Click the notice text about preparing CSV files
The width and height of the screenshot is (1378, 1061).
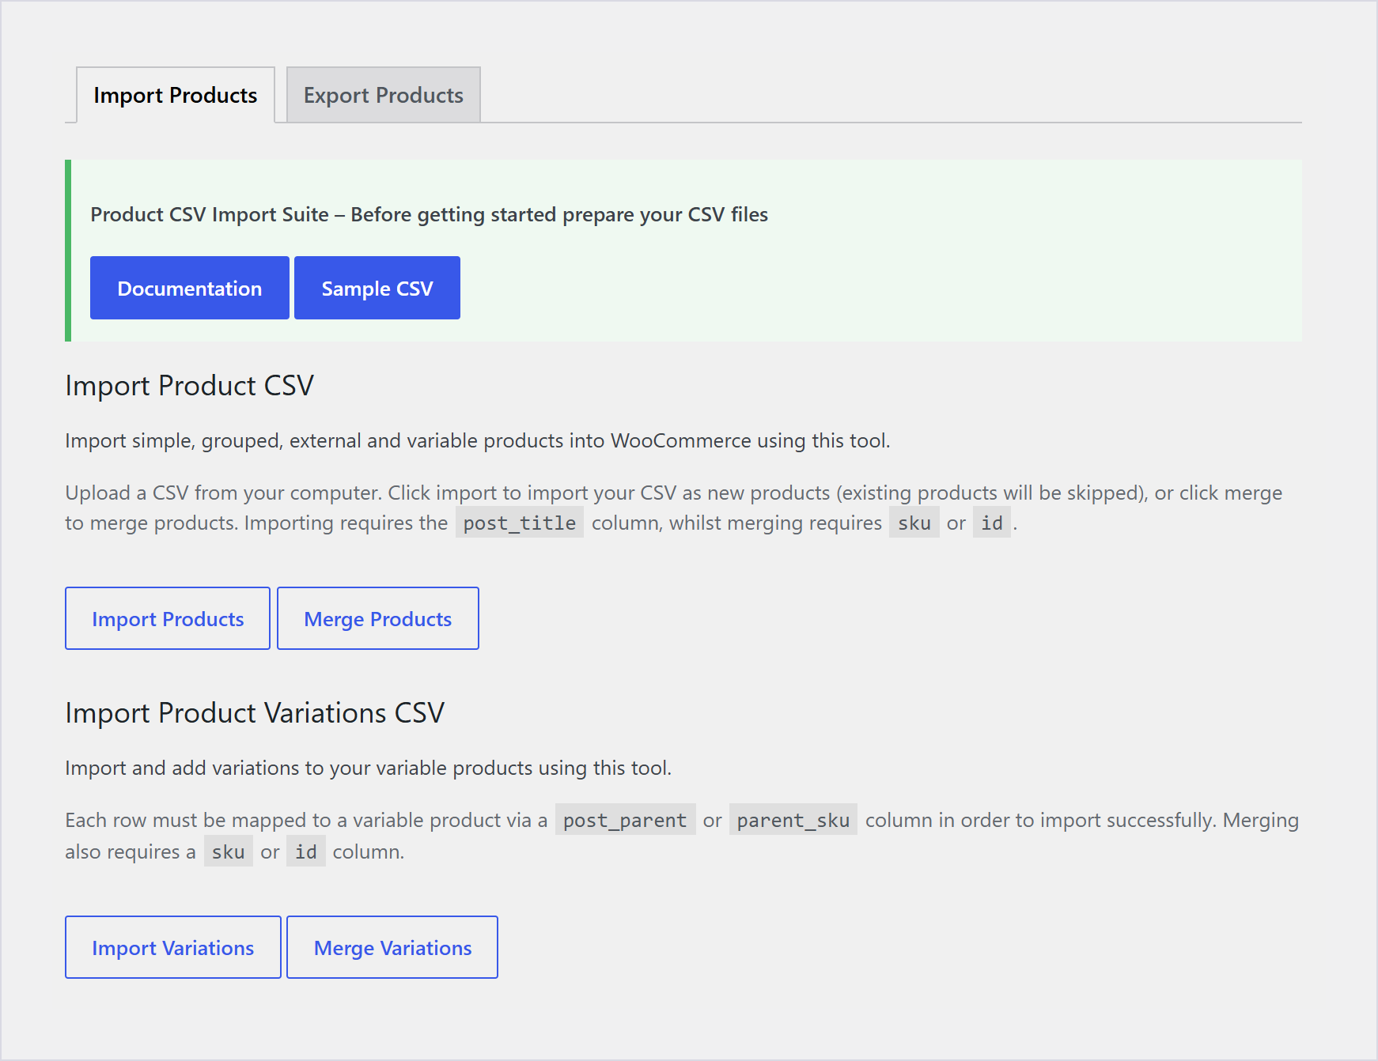(x=430, y=214)
